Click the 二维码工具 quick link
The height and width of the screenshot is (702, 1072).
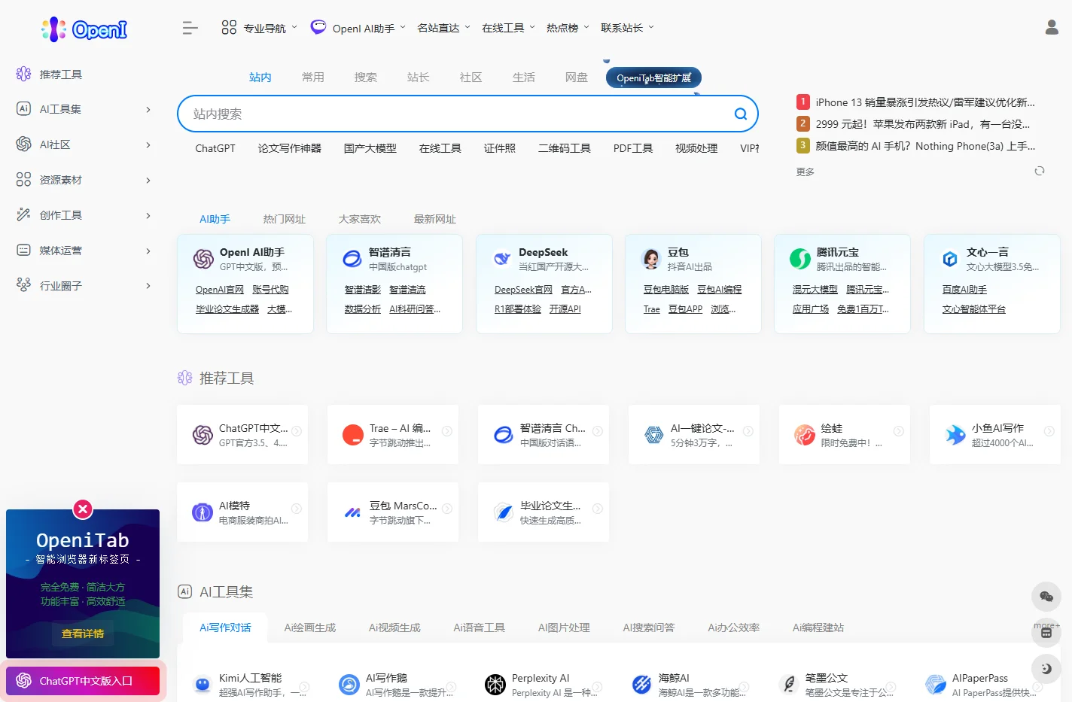(x=564, y=148)
